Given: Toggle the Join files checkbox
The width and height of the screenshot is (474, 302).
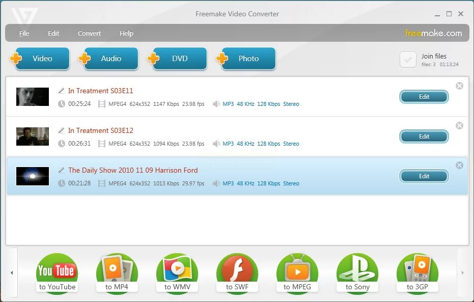Looking at the screenshot, I should [x=408, y=60].
